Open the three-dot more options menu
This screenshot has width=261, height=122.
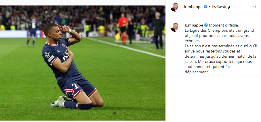tap(254, 7)
